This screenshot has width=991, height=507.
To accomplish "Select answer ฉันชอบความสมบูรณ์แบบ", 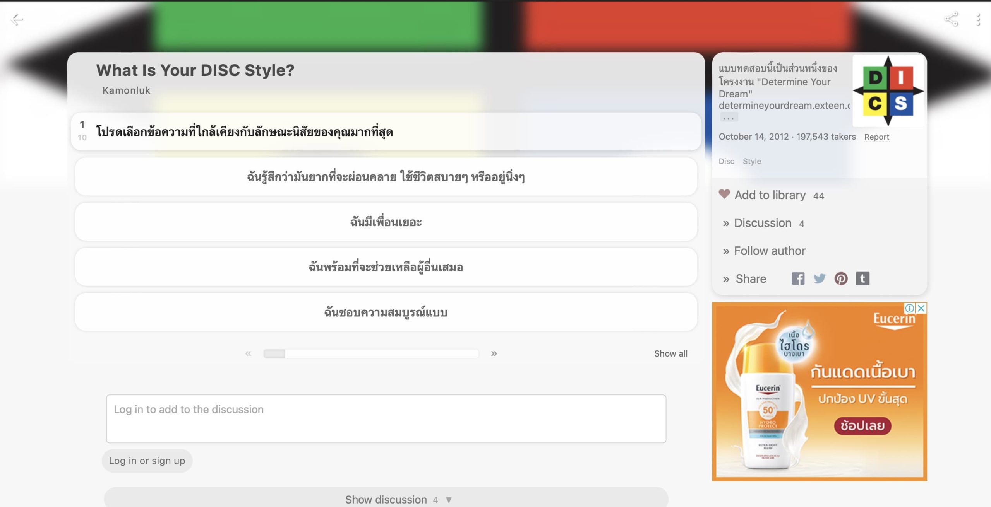I will point(386,312).
